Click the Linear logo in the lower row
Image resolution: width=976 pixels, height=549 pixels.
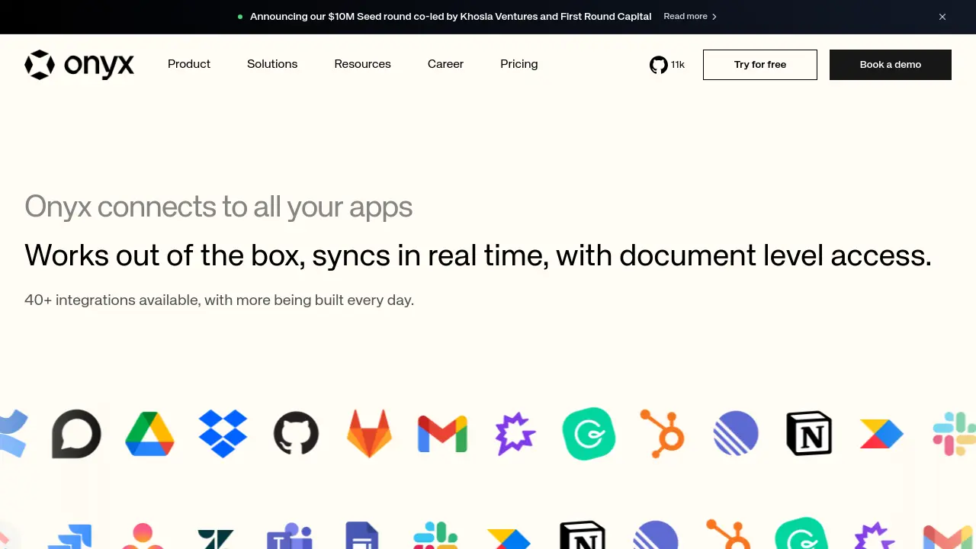tap(656, 535)
